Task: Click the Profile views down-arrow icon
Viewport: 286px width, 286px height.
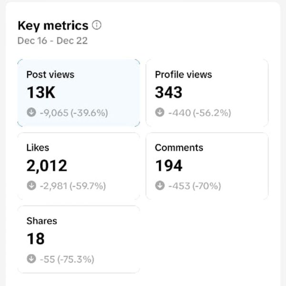Action: pos(160,112)
